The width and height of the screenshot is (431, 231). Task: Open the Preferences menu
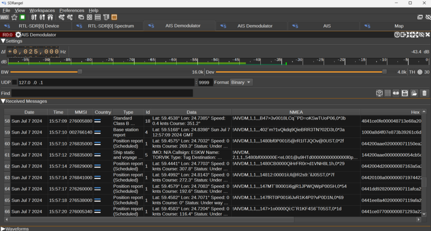(72, 10)
